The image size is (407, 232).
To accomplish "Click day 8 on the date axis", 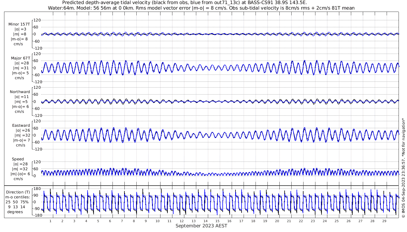I will click(x=134, y=221).
